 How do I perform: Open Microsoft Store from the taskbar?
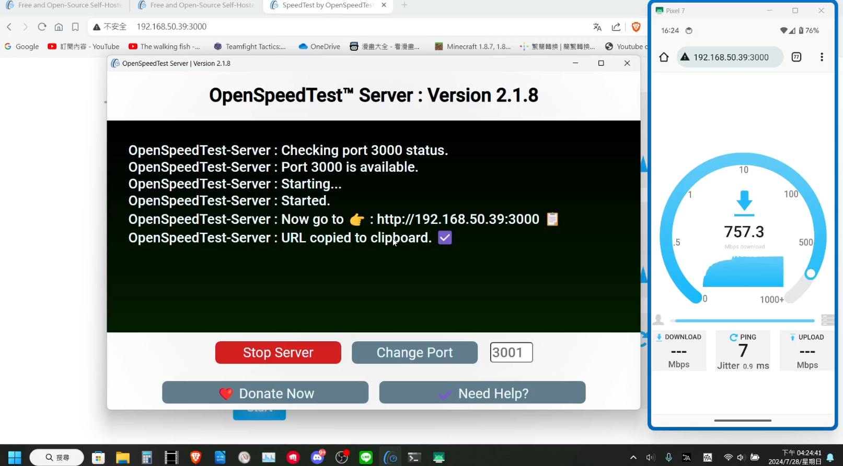tap(98, 458)
